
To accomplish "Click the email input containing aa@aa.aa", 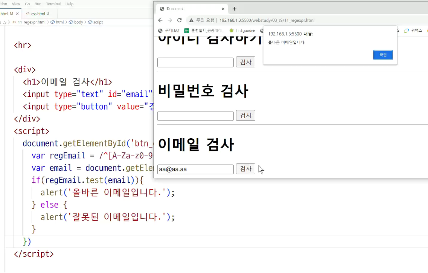I will point(195,169).
